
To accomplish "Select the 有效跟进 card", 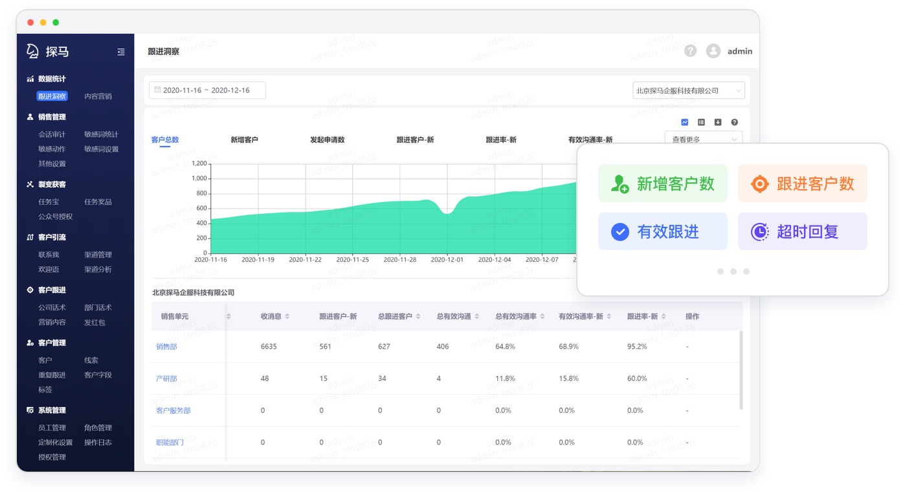I will [663, 231].
